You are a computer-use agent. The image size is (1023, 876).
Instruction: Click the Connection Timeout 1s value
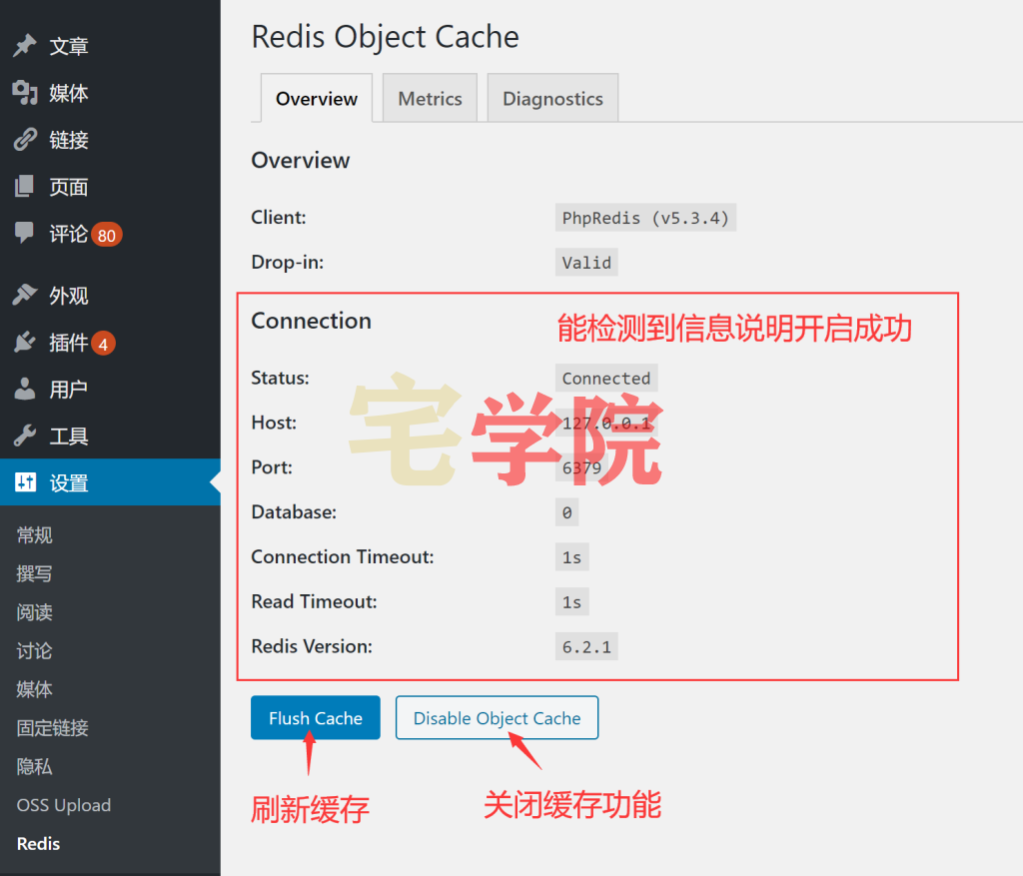[x=571, y=557]
